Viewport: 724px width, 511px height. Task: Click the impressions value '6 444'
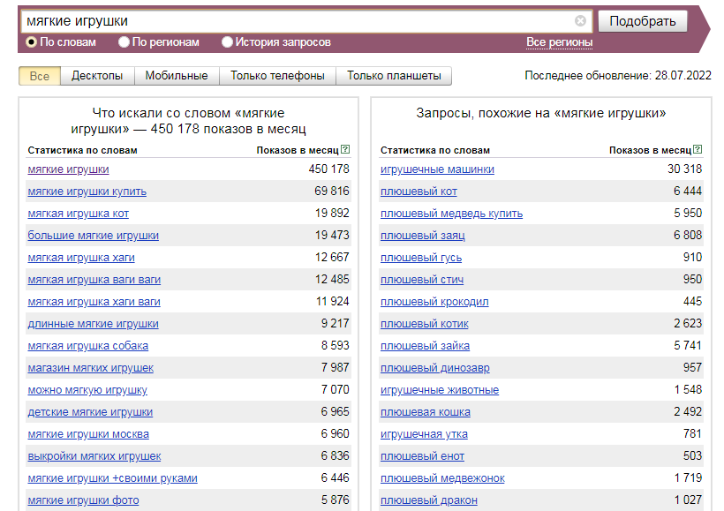point(688,192)
